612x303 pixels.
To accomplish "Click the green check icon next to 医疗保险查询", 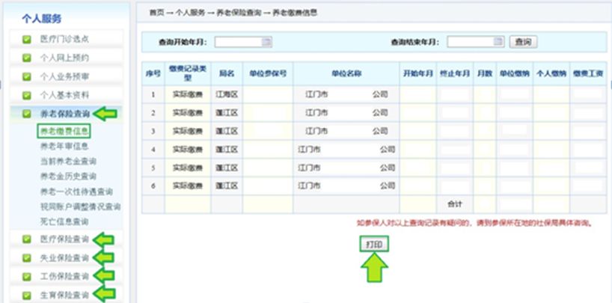I will tap(26, 239).
